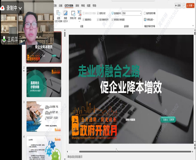Click the 政府开放月 logo text on the slide

[98, 131]
